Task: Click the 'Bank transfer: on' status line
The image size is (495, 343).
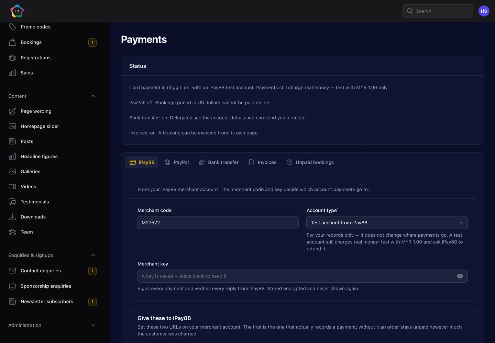Action: click(218, 118)
